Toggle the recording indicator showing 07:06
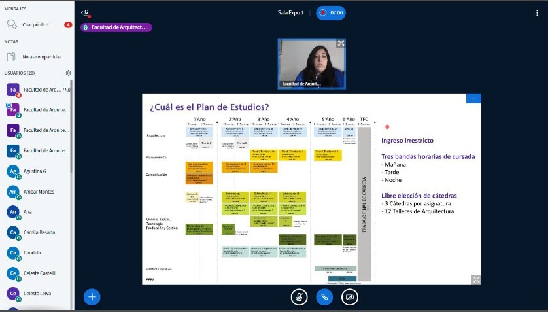Viewport: 548px width, 312px height. click(x=331, y=12)
